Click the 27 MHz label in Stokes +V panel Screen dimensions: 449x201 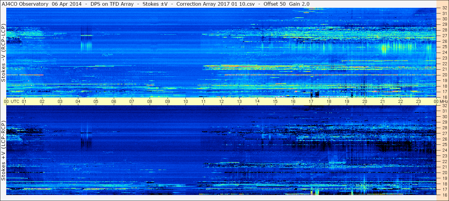coord(444,133)
